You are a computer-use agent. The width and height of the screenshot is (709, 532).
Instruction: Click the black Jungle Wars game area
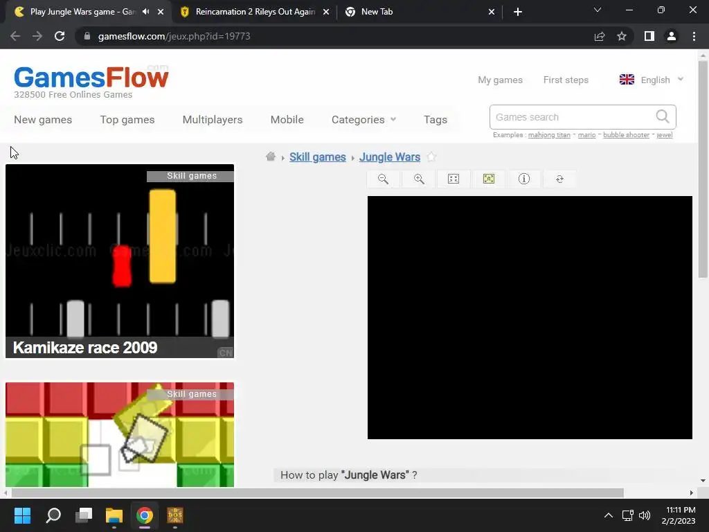pos(530,317)
